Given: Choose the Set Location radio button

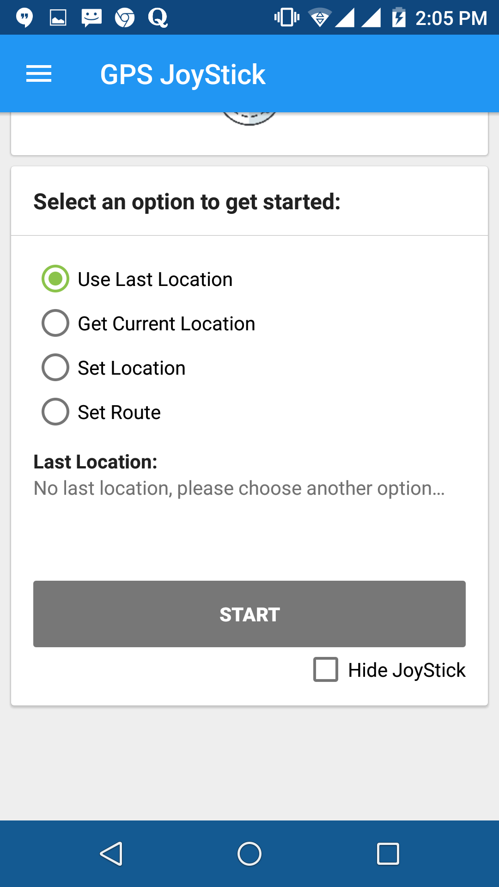Looking at the screenshot, I should point(55,367).
